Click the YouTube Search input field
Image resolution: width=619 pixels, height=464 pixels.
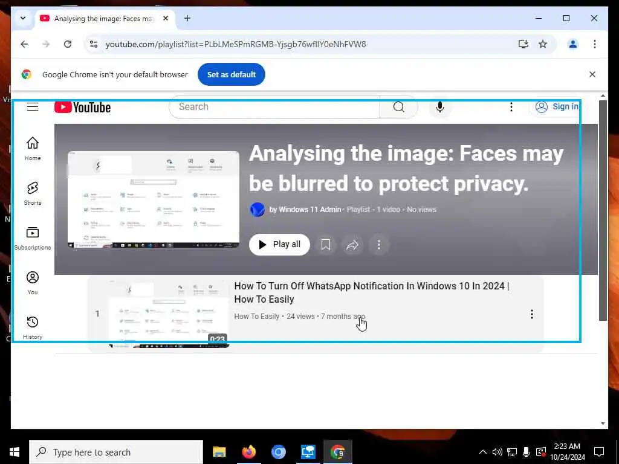click(x=274, y=106)
